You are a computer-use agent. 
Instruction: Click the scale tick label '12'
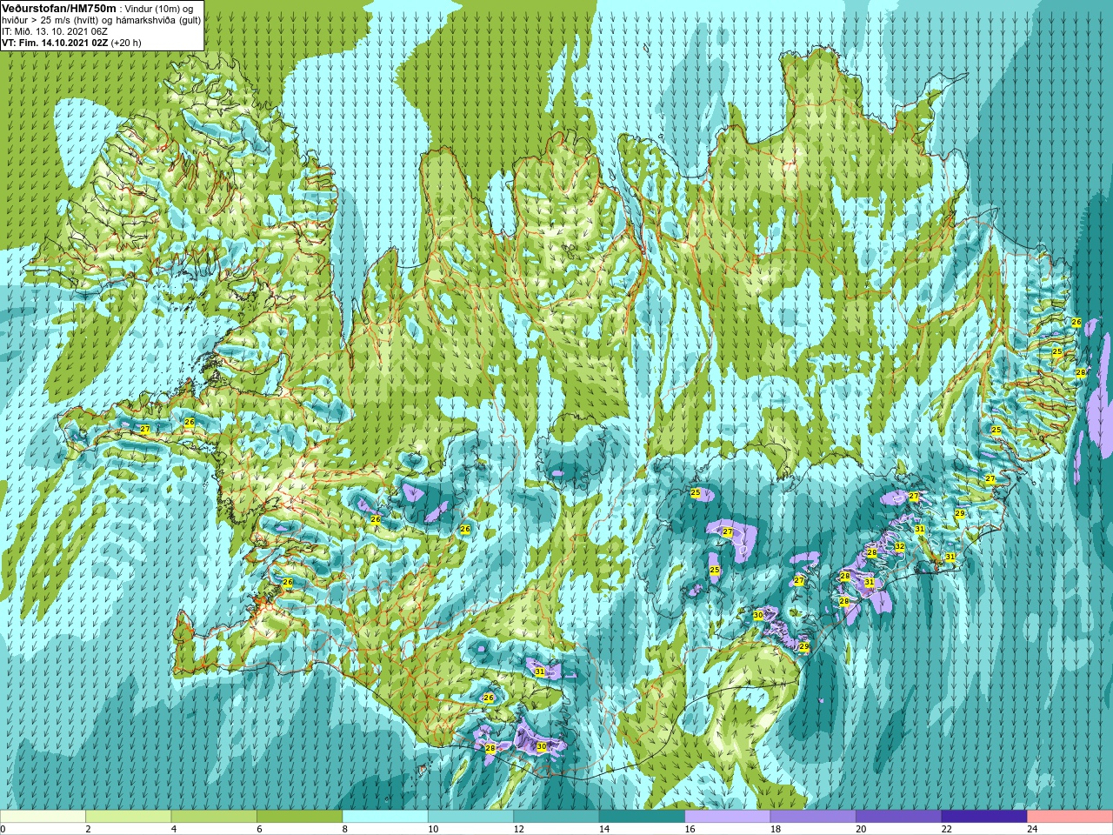(x=519, y=829)
